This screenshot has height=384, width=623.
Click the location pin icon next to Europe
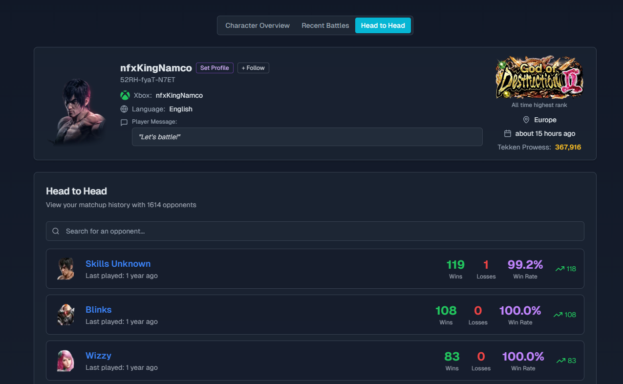tap(526, 120)
